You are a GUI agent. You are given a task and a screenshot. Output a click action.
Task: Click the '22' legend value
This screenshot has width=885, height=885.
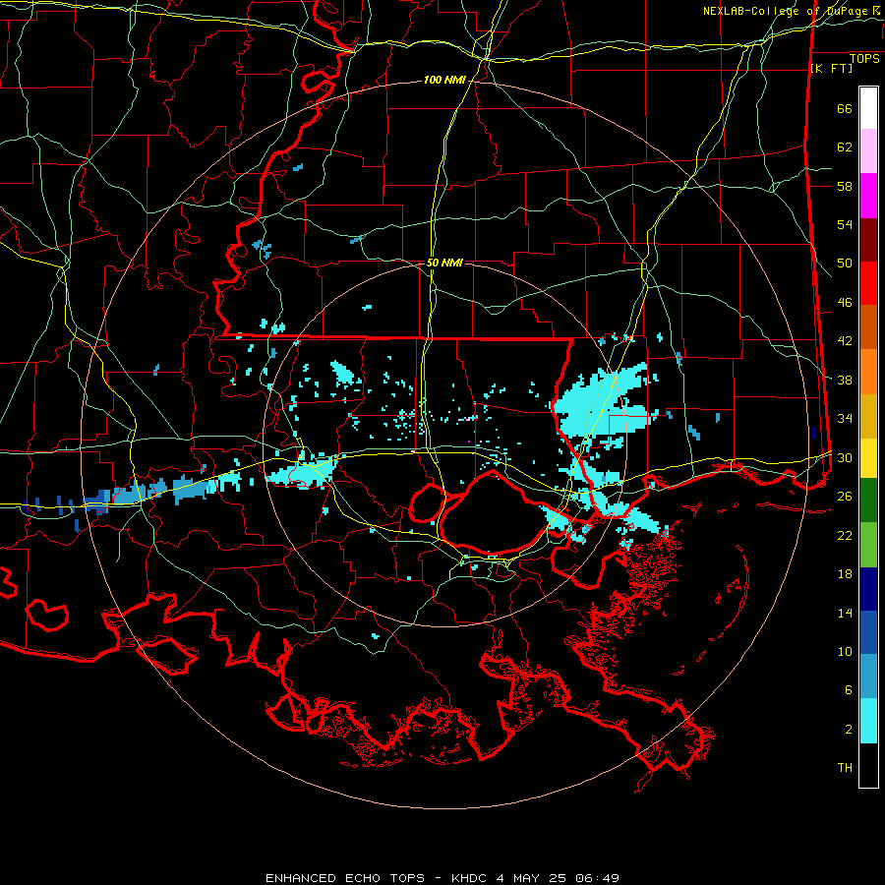(x=845, y=535)
